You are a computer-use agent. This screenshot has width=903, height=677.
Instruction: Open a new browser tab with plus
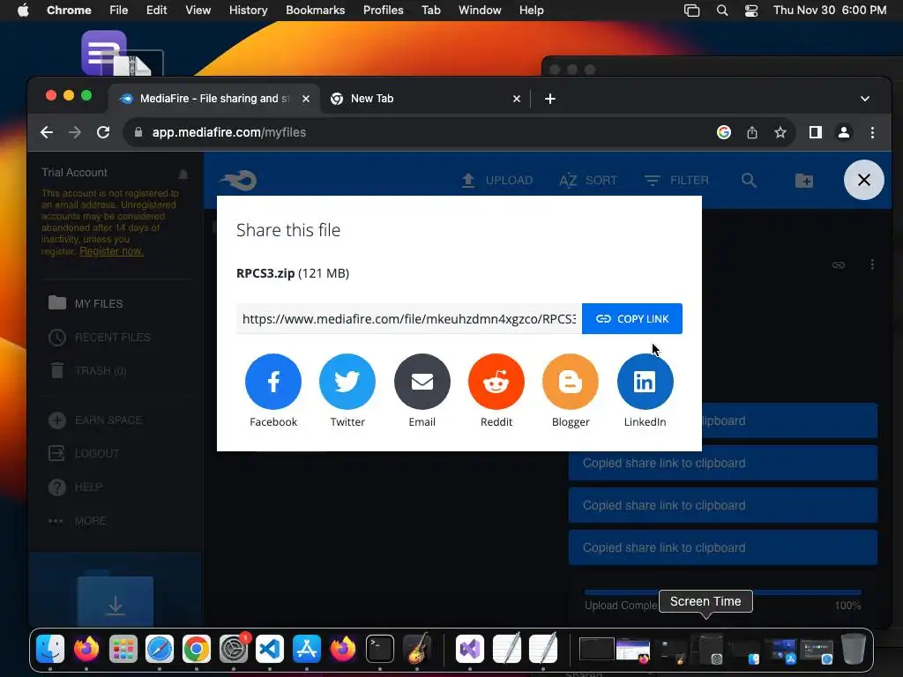pos(550,99)
